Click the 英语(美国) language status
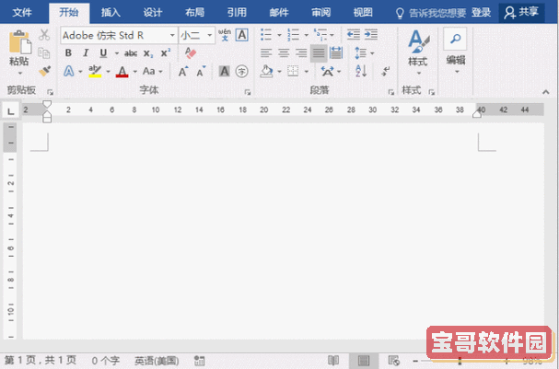 [157, 361]
